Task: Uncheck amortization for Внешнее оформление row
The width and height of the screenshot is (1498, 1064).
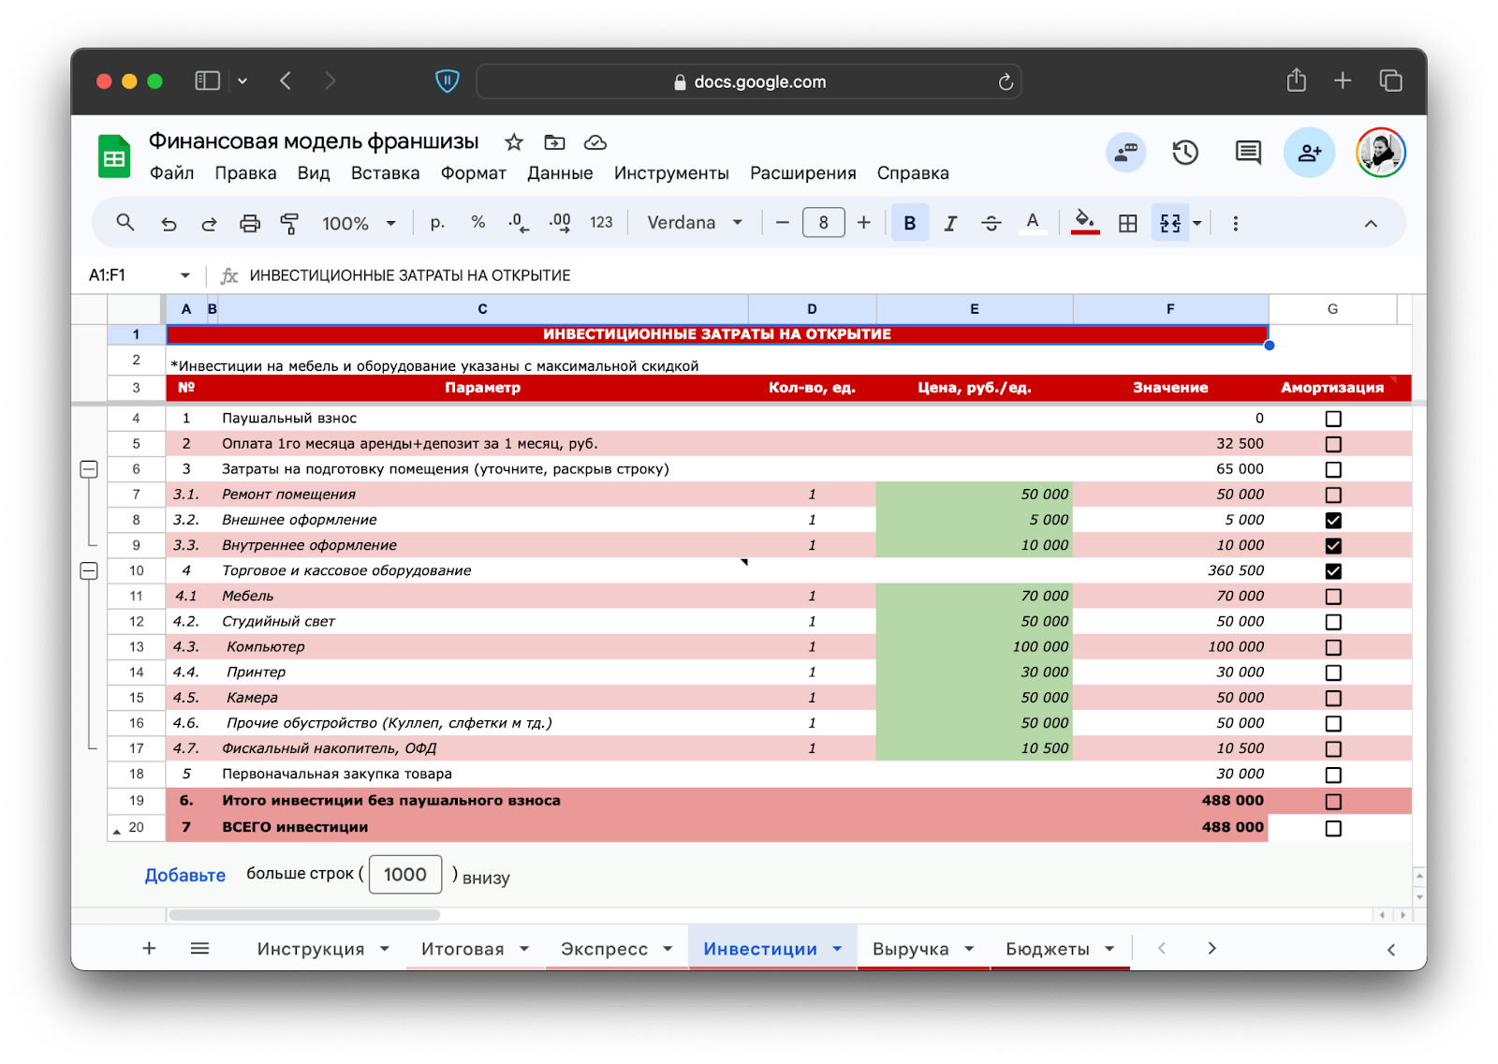Action: tap(1333, 521)
